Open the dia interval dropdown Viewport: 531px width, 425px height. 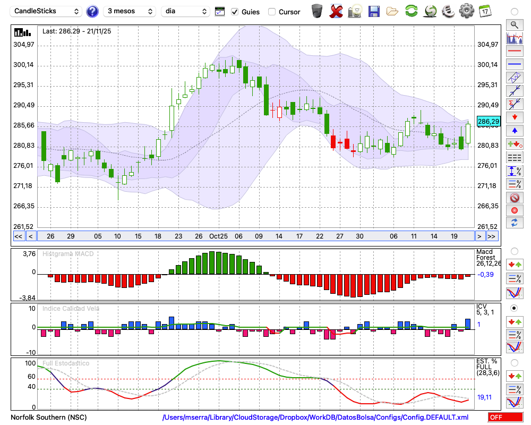(x=186, y=11)
